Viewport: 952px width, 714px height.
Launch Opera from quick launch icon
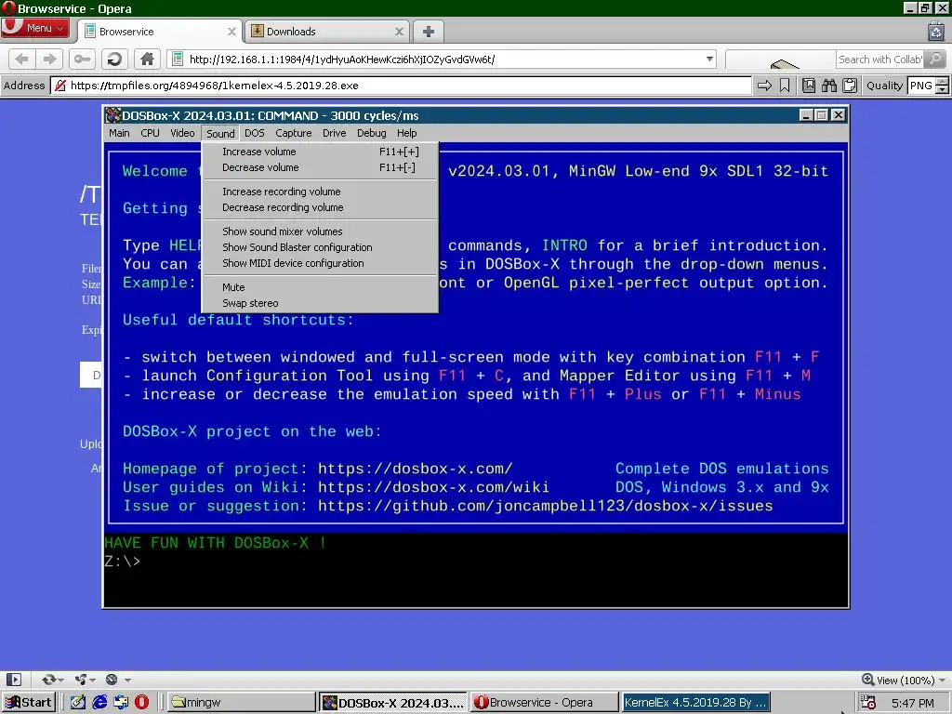141,703
